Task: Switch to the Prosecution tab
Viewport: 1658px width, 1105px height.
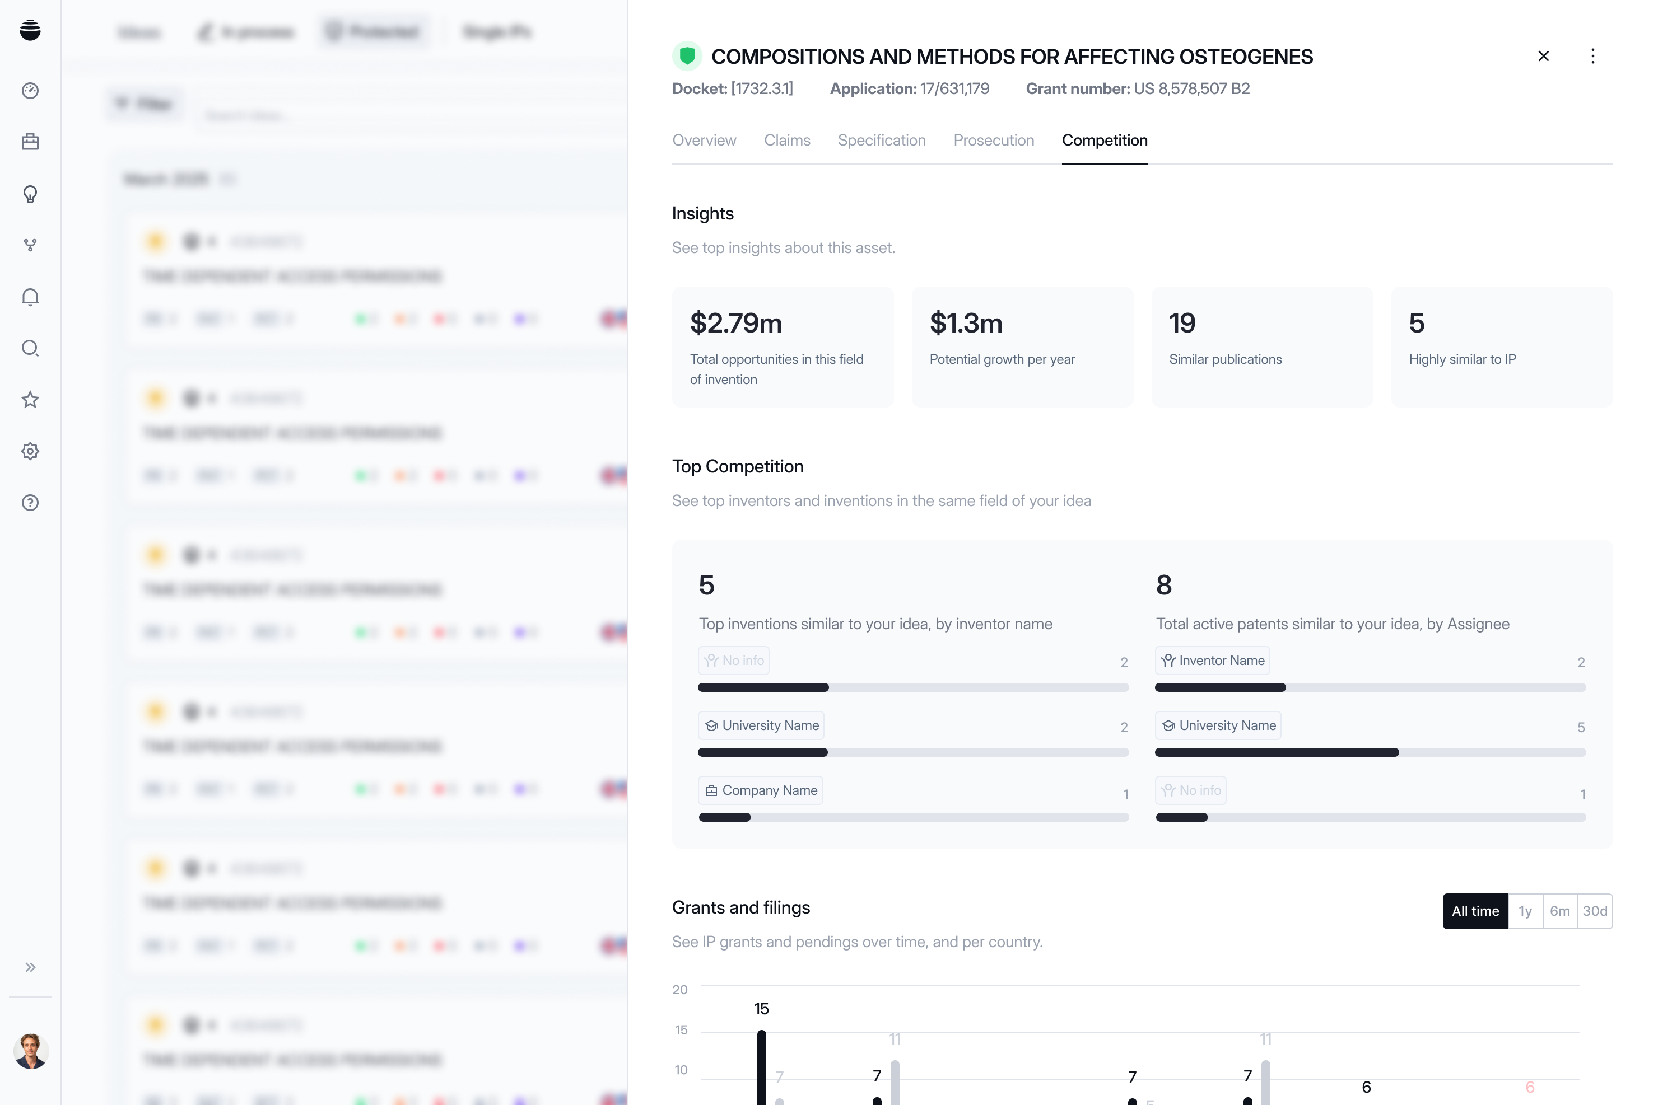Action: (994, 141)
